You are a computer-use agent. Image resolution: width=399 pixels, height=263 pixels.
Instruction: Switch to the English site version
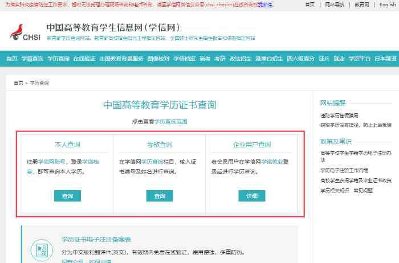[388, 5]
